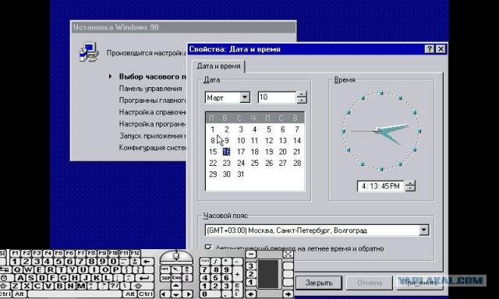The height and width of the screenshot is (299, 499).
Task: Decrease time with the clock spinner down arrow
Action: (411, 188)
